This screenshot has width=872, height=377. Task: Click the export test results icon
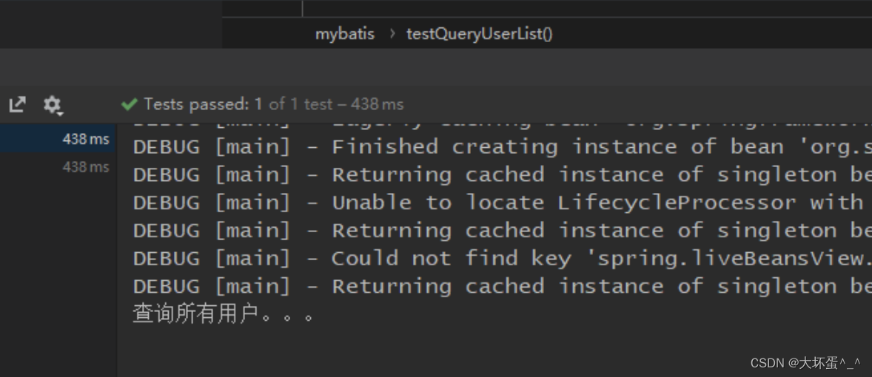pos(17,104)
